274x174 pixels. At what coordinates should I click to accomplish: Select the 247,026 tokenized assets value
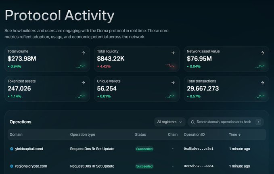[19, 88]
